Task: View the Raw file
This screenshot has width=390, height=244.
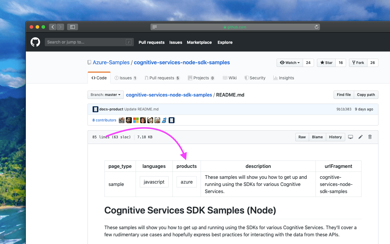Action: pos(302,137)
